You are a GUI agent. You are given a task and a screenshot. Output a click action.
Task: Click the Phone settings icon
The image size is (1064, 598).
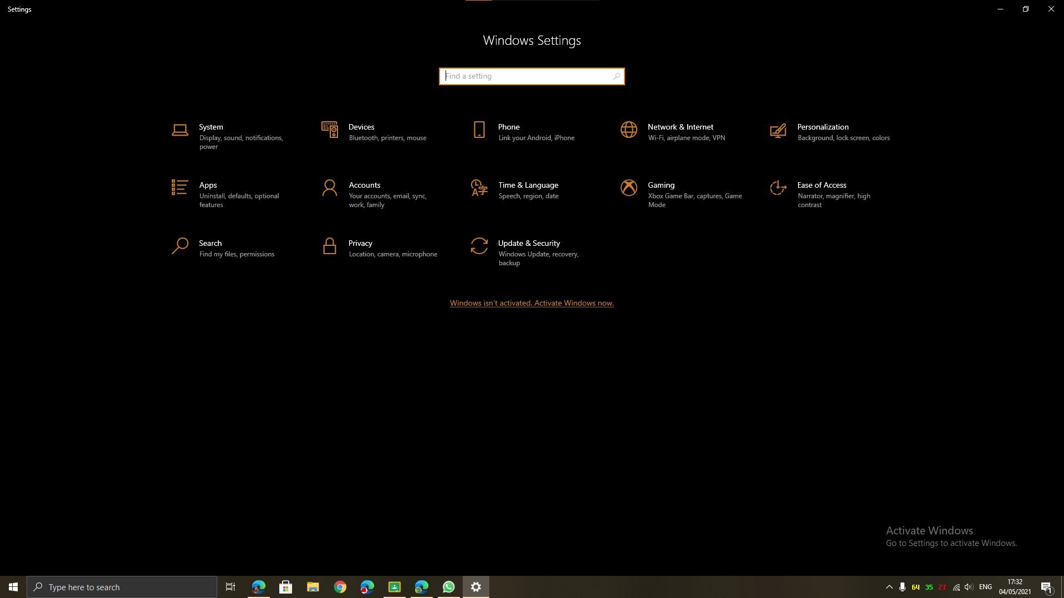coord(479,130)
